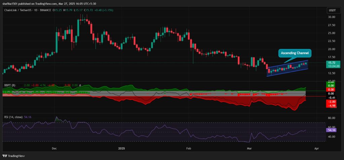The height and width of the screenshot is (160, 344).
Task: Click the Mar label on time axis
Action: [249, 147]
